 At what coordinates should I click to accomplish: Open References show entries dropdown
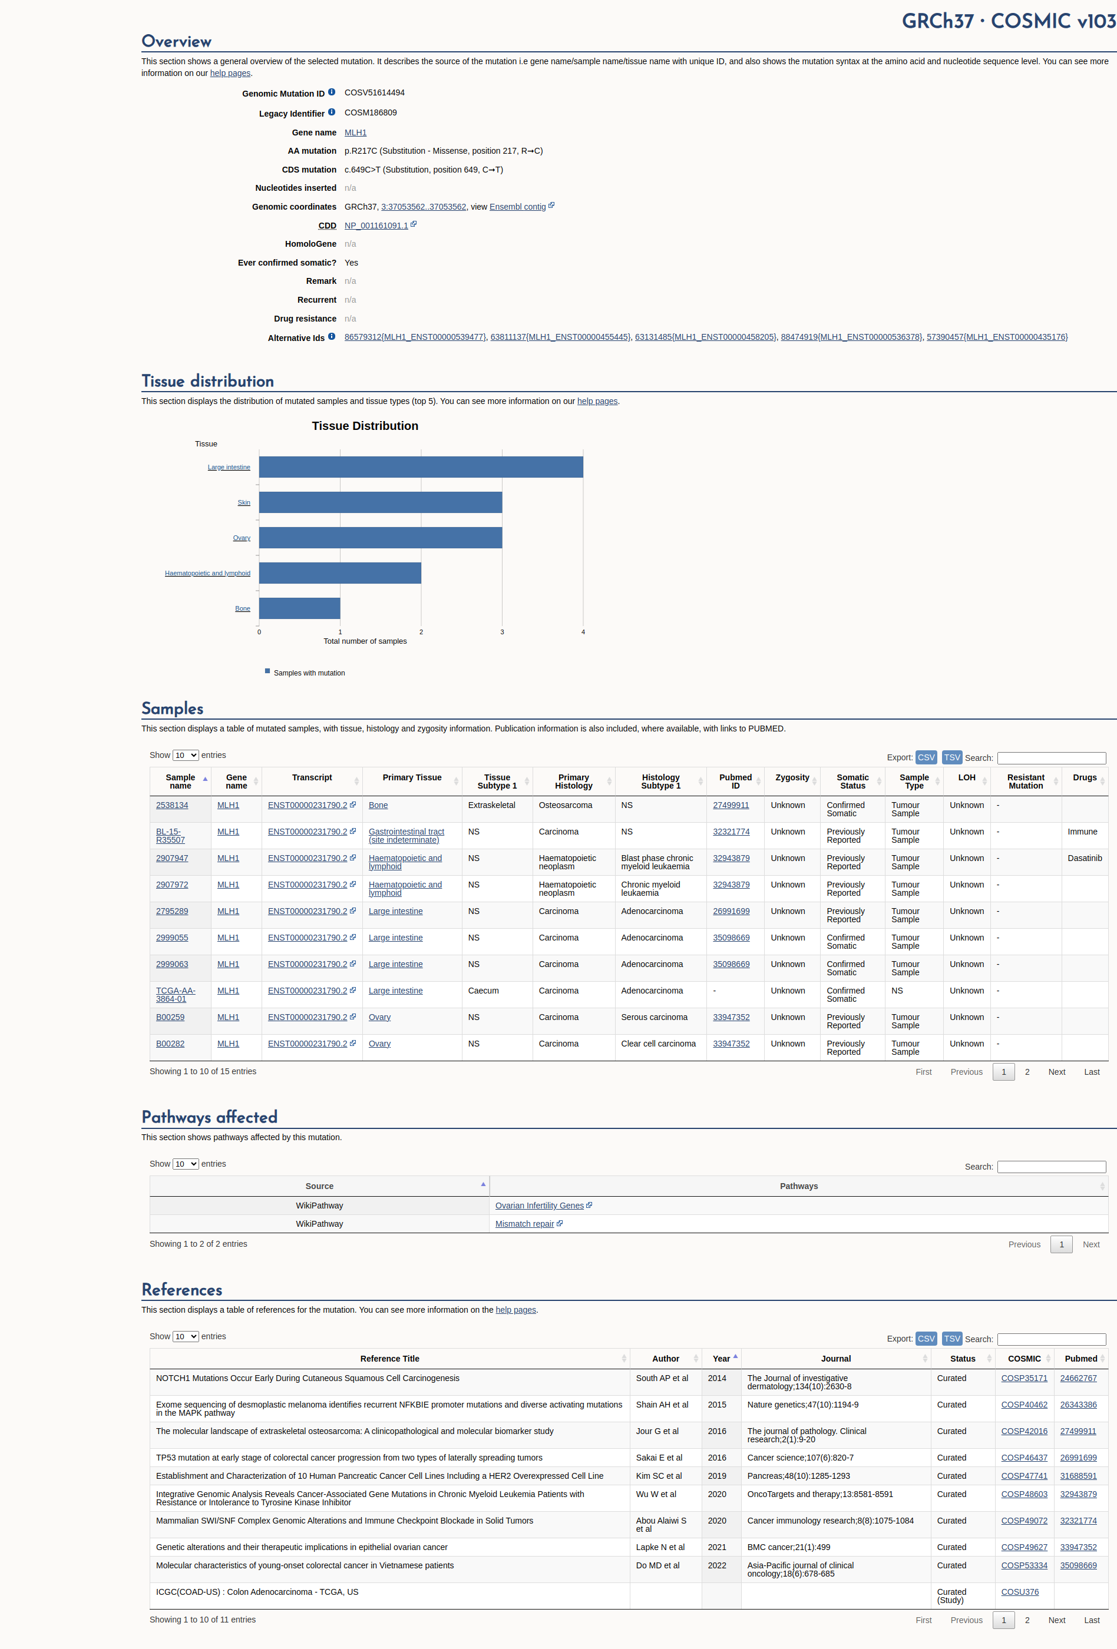185,1336
